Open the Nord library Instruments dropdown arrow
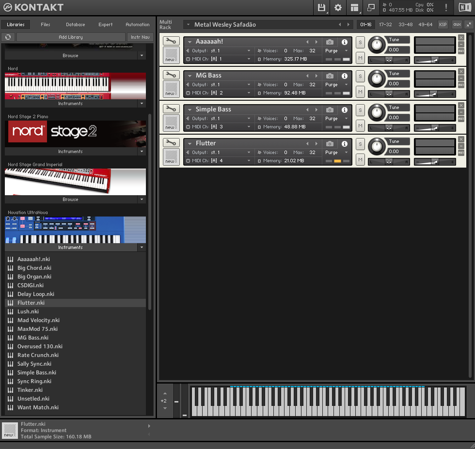 (142, 104)
